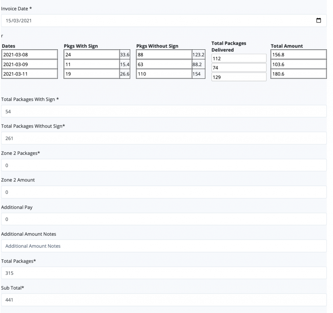
Task: Click Total Packages Delivered field 129
Action: (x=239, y=77)
